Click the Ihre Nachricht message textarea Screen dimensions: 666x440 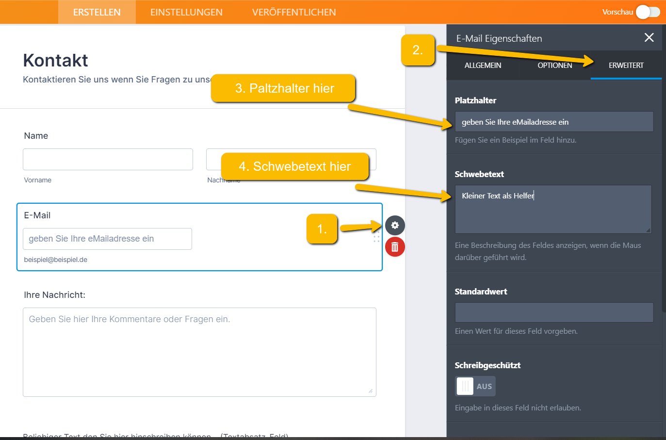[x=199, y=352]
